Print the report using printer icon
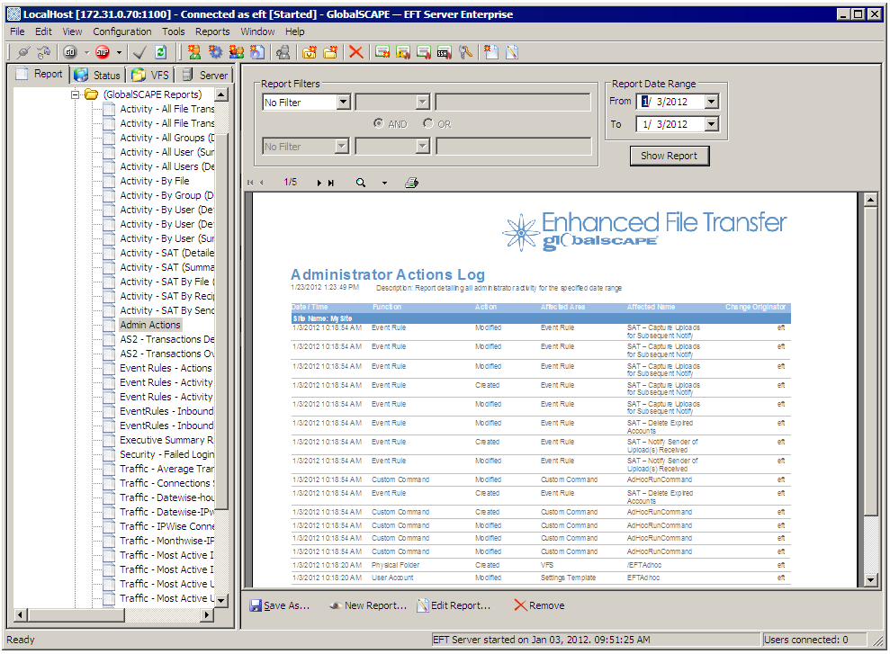Image resolution: width=890 pixels, height=654 pixels. pos(411,183)
